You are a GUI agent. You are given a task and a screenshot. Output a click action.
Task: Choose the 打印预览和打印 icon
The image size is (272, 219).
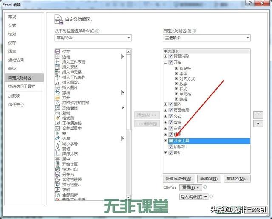57,103
